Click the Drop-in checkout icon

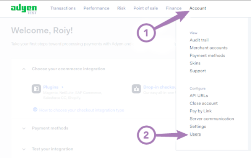click(x=136, y=88)
